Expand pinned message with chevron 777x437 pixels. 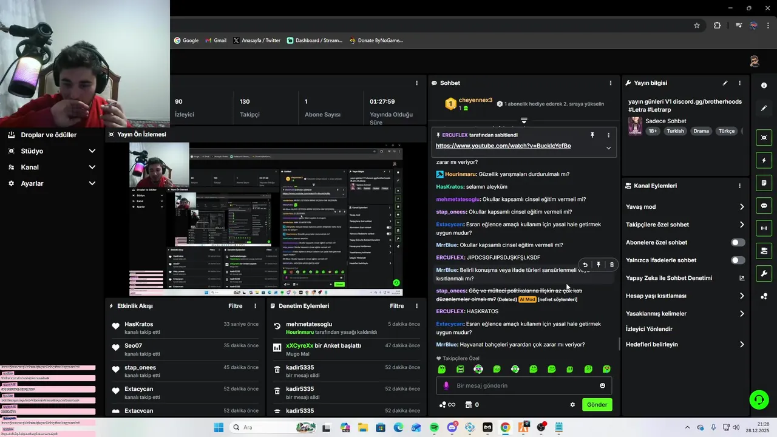point(608,147)
